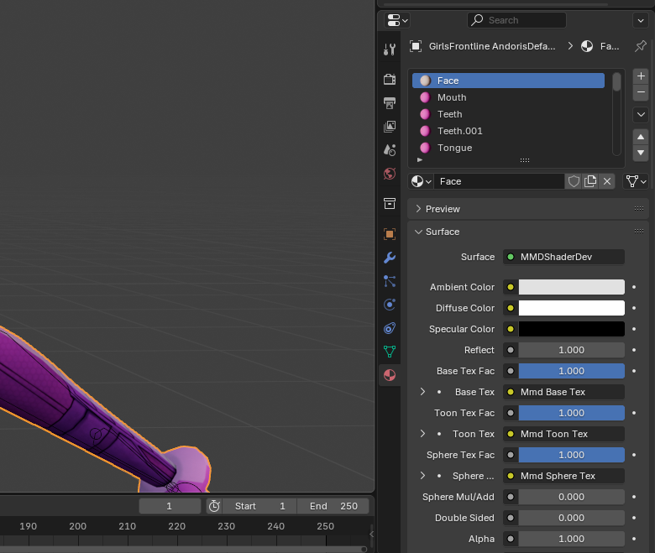Pick the Diffuse Color swatch
655x553 pixels.
tap(572, 308)
